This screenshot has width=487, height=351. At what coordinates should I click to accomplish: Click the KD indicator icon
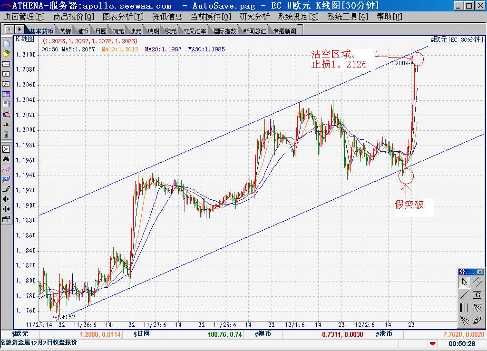point(6,179)
